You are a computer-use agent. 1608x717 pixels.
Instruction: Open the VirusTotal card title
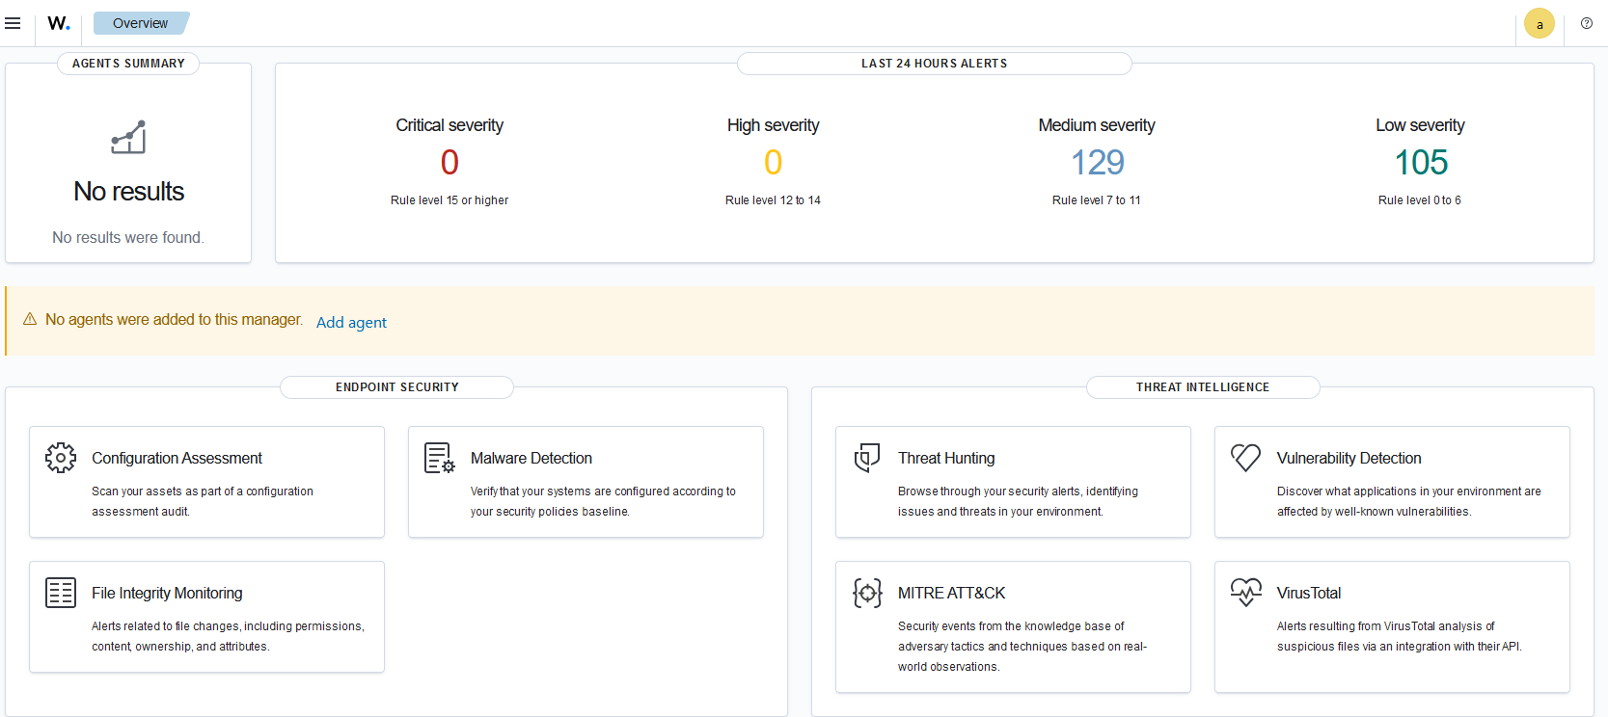[1309, 593]
